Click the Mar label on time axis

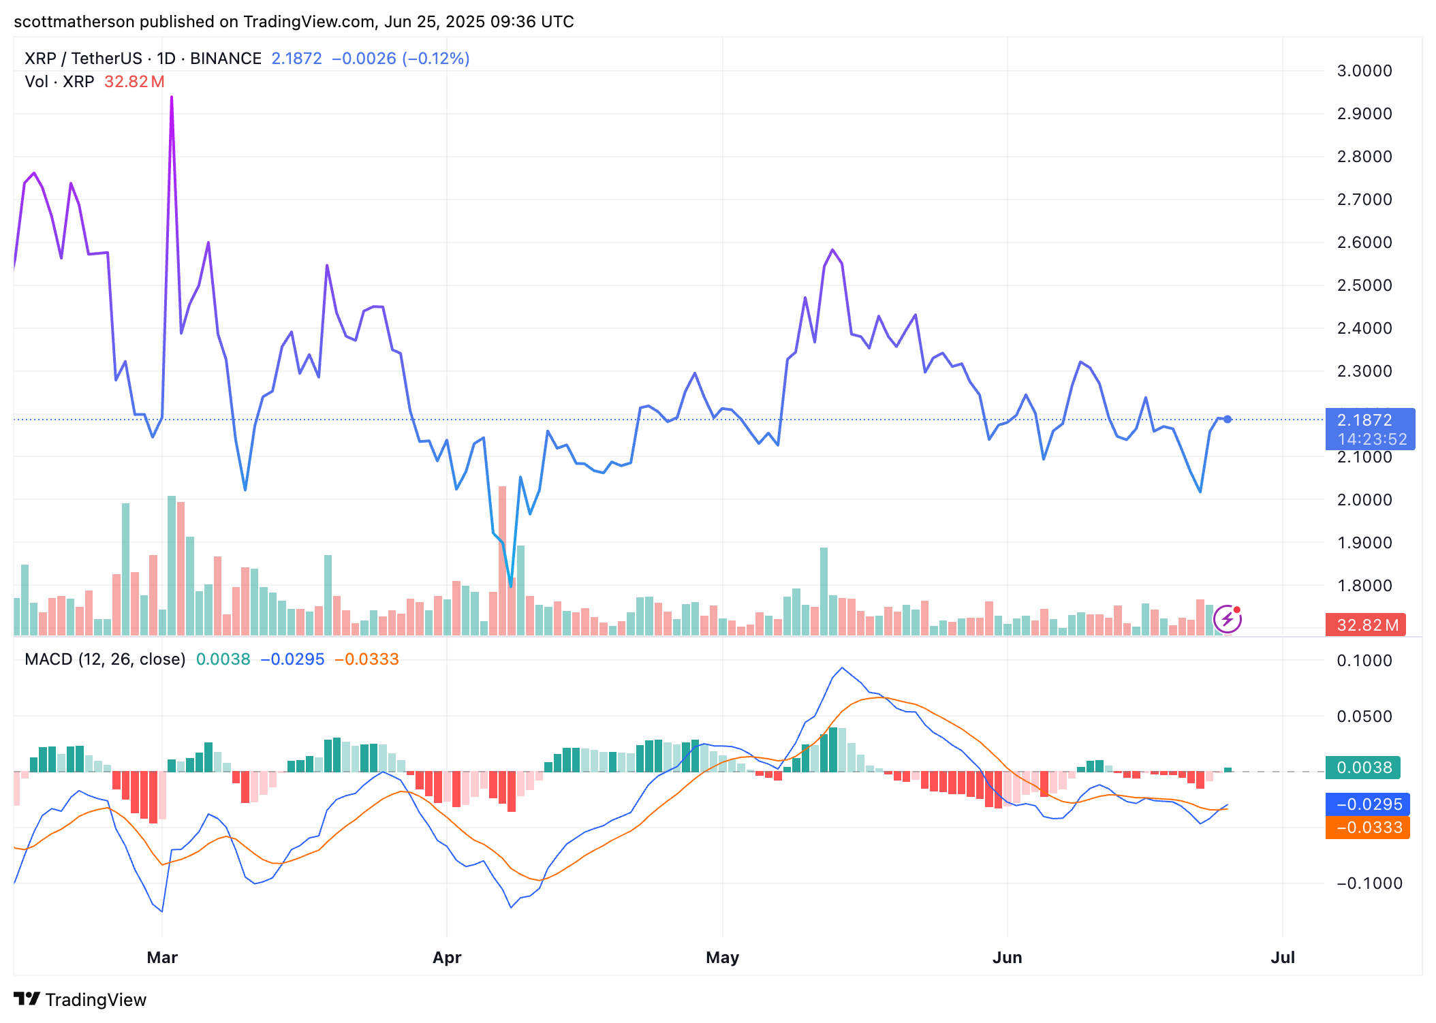pyautogui.click(x=162, y=958)
